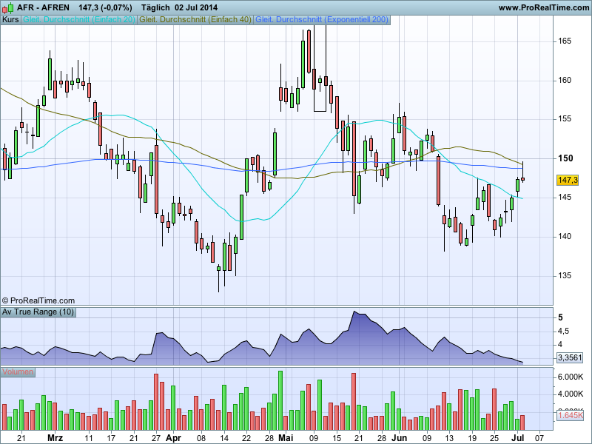The image size is (592, 444).
Task: Open the Volumen panel label
Action: (18, 372)
